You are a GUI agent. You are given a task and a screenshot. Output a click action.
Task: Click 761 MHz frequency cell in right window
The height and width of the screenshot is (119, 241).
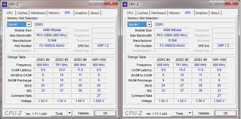(182, 65)
